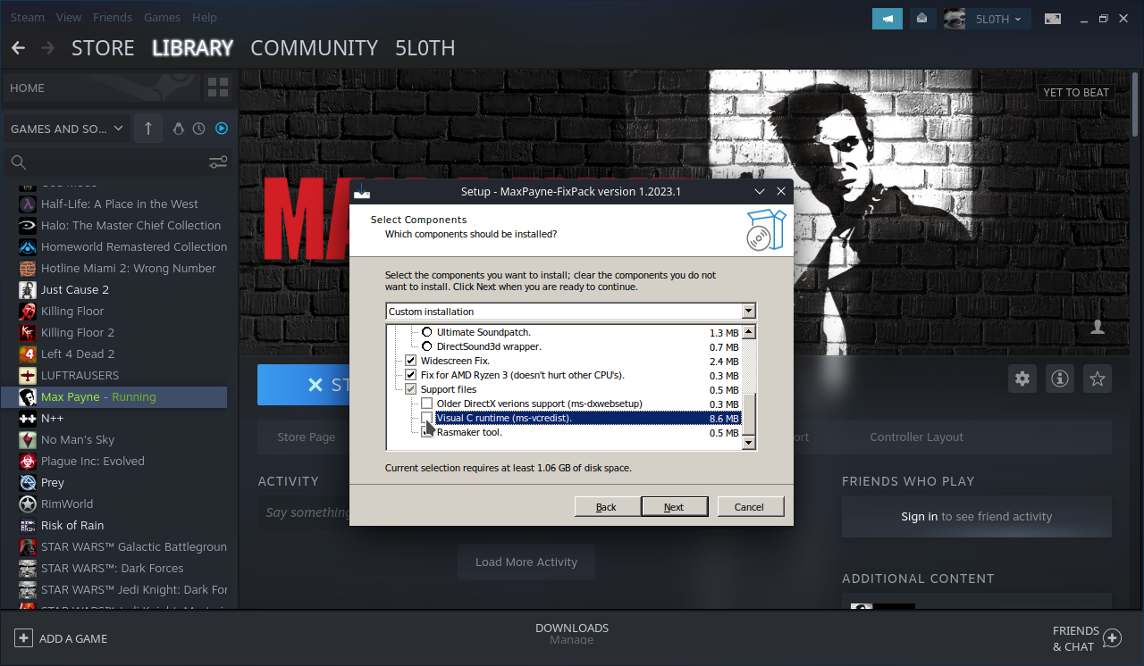Go back with the Steam back arrow
1144x666 pixels.
(x=19, y=48)
